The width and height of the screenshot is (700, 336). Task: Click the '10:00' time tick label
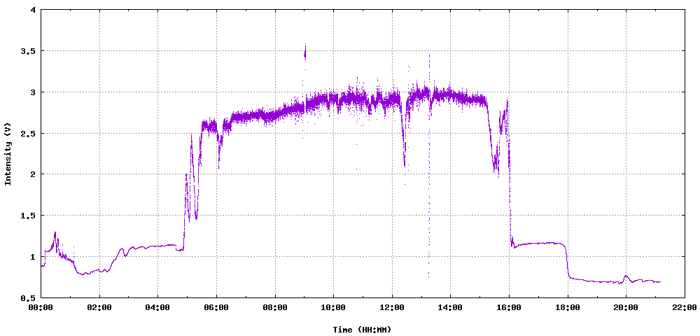pos(333,307)
